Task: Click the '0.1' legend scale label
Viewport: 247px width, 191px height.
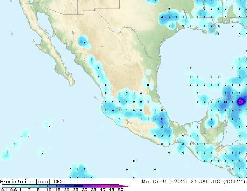Action: coord(4,189)
